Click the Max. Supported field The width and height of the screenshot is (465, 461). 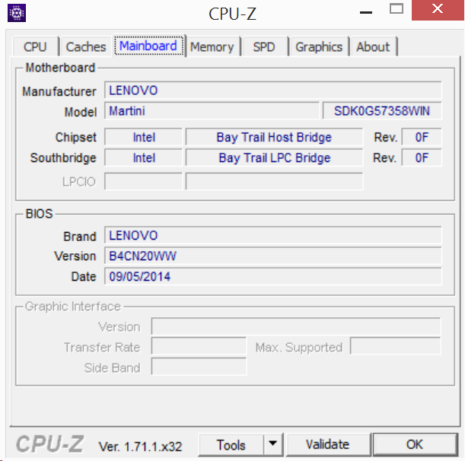[396, 346]
